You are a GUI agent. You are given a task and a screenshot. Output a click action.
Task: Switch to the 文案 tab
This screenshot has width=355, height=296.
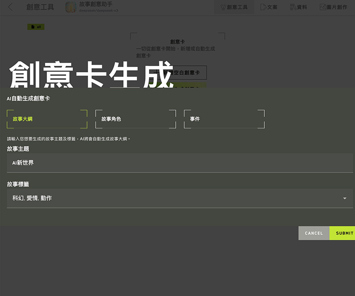coord(269,7)
